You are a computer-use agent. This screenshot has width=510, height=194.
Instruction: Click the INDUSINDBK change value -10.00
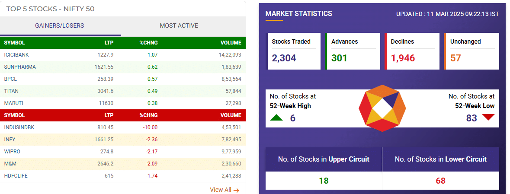150,127
